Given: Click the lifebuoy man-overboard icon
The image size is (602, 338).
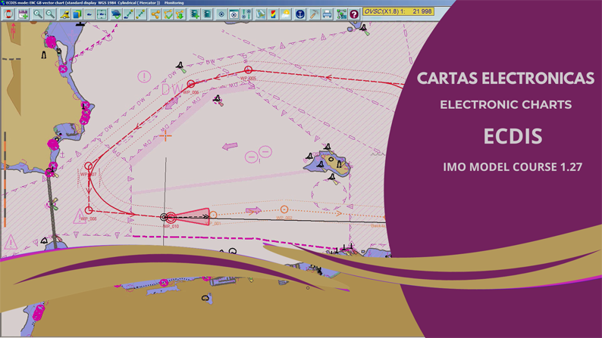Looking at the screenshot, I should coord(8,14).
